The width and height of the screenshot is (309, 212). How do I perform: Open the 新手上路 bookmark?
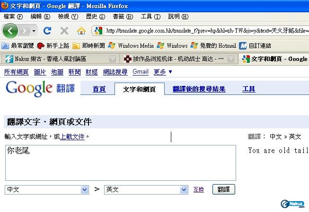[x=53, y=46]
